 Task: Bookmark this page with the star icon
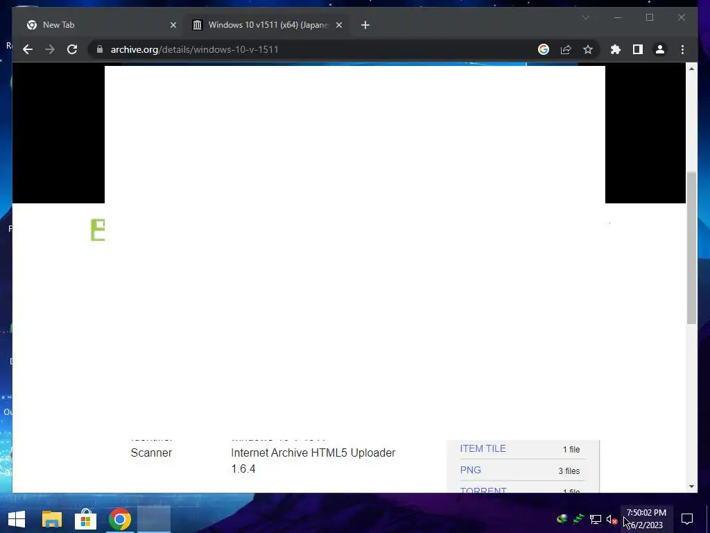[588, 49]
